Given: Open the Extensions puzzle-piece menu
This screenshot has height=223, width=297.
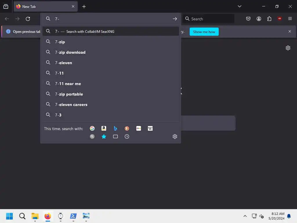Looking at the screenshot, I should [269, 19].
